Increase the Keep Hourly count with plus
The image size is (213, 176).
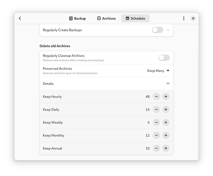pyautogui.click(x=166, y=96)
